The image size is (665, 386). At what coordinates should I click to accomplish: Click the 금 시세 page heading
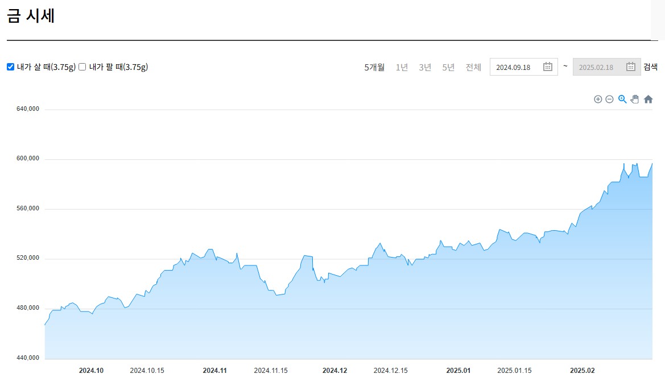tap(31, 16)
